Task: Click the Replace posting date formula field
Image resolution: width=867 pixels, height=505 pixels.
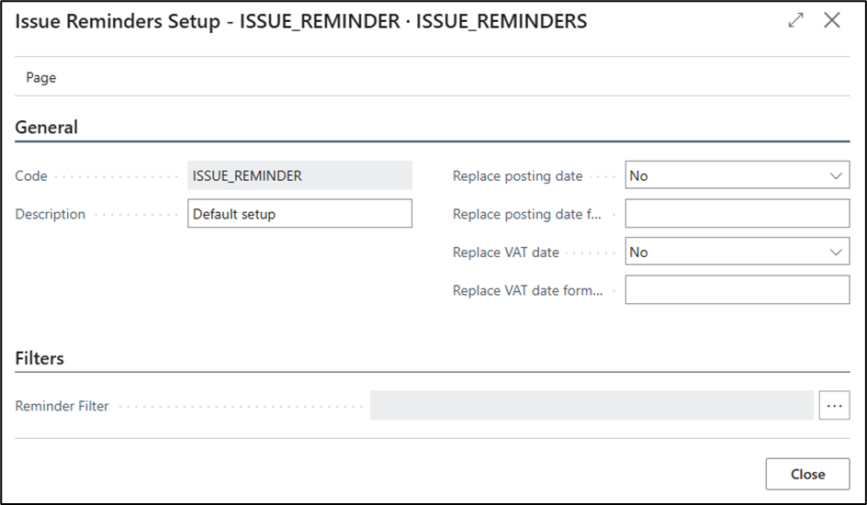Action: (x=737, y=214)
